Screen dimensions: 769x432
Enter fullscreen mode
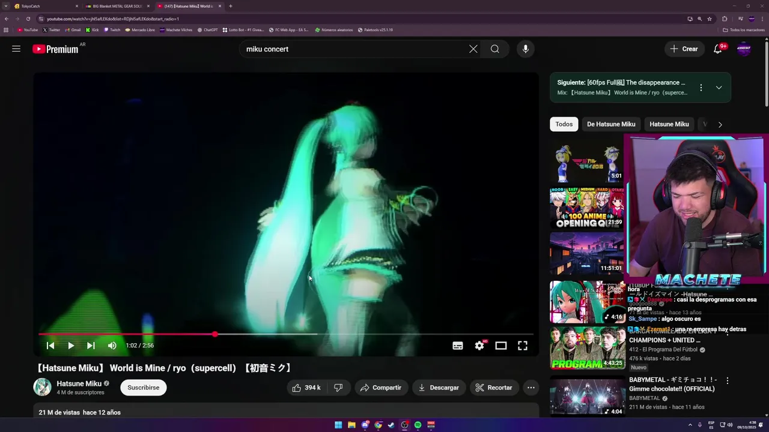[523, 346]
